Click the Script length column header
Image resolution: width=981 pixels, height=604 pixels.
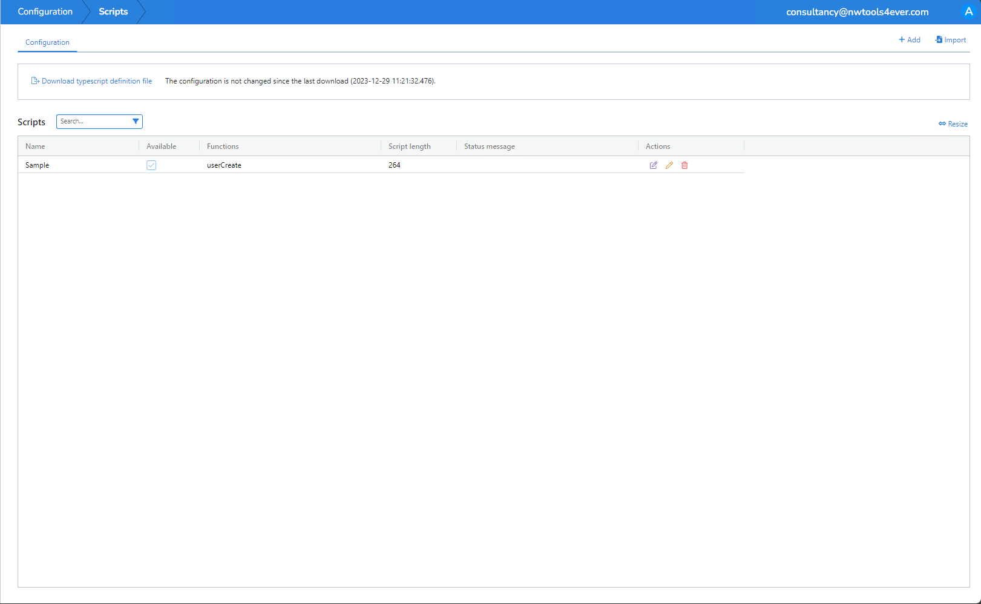pos(409,146)
